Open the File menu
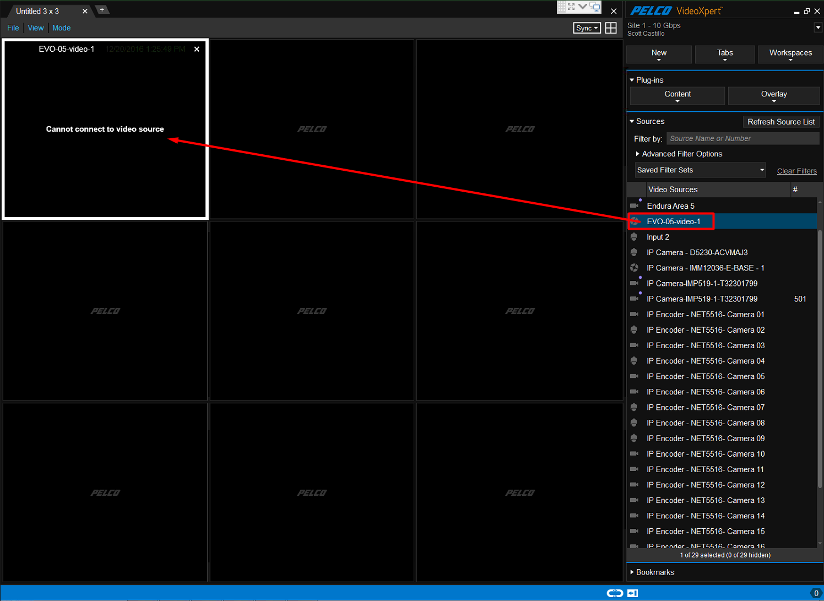Screen dimensions: 824x601 tap(13, 28)
